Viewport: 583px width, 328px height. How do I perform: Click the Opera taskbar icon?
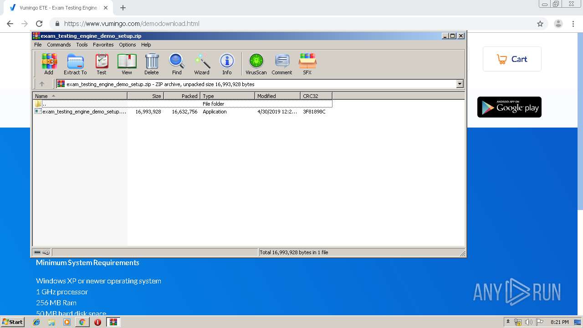coord(97,322)
